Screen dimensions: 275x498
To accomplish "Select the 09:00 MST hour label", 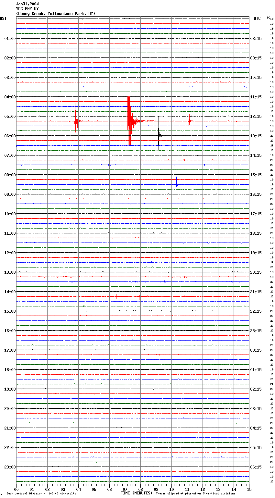I will pos(10,194).
